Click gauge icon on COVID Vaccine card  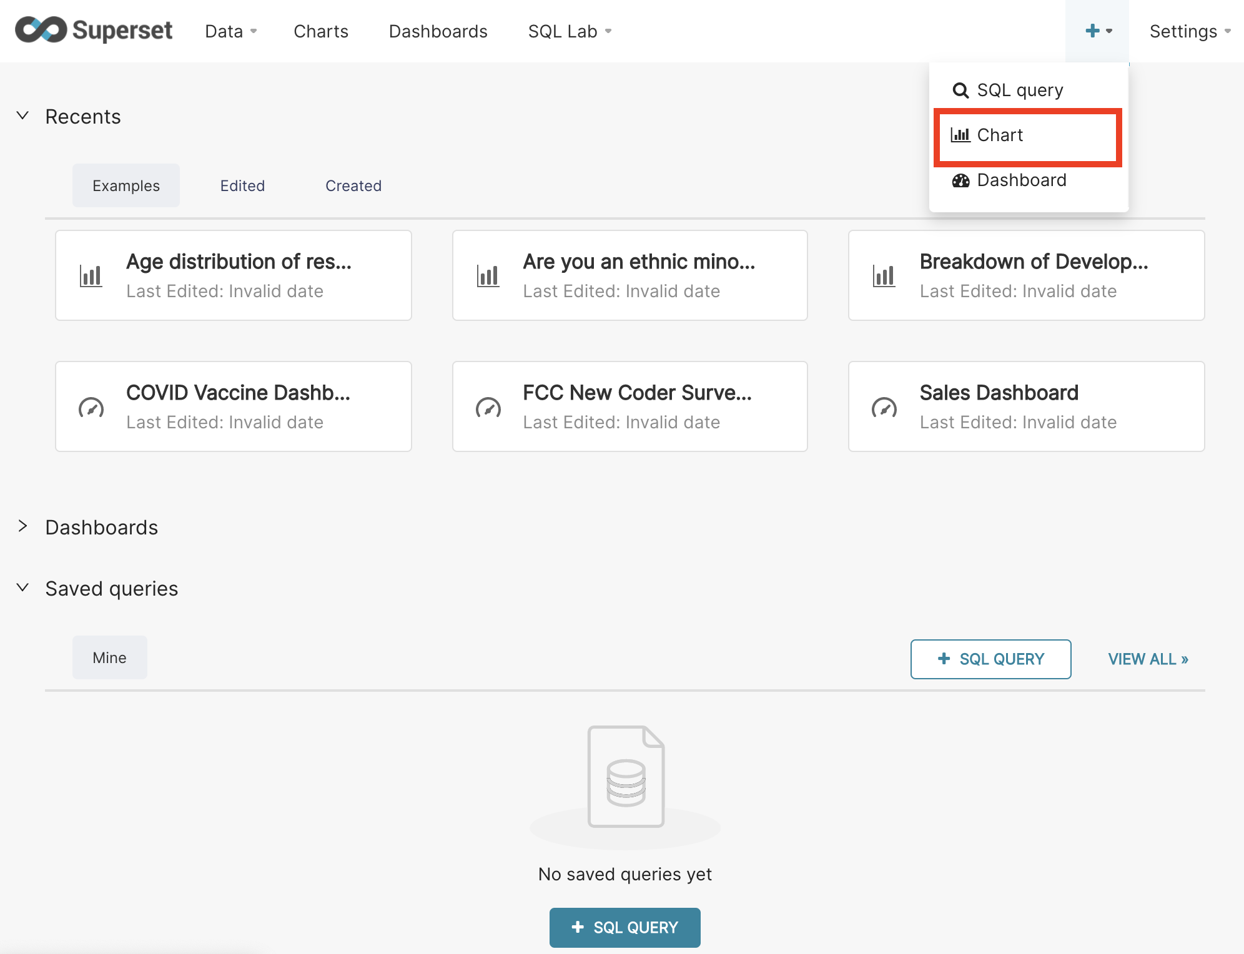pos(91,407)
